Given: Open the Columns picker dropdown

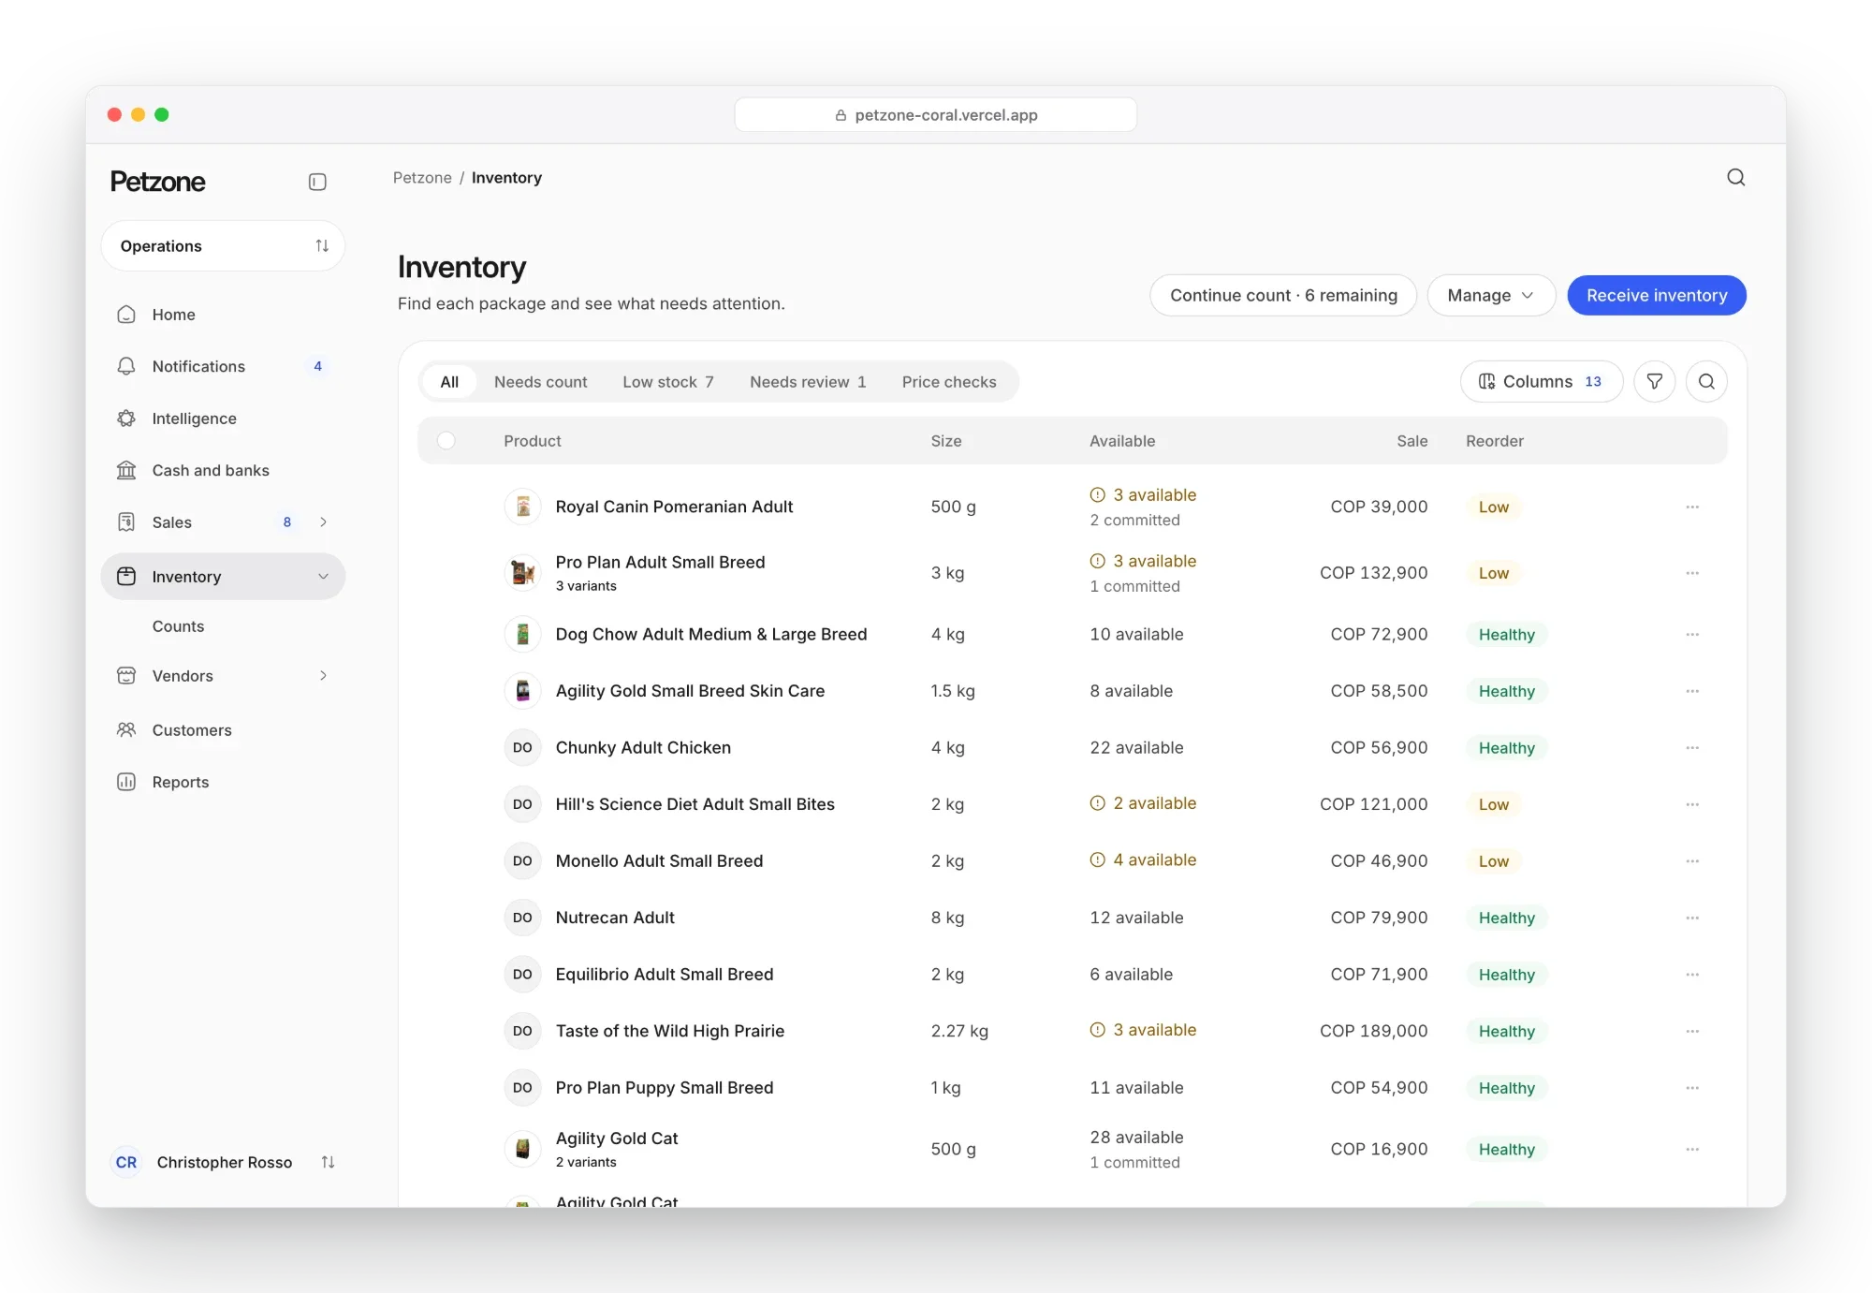Looking at the screenshot, I should click(x=1541, y=382).
